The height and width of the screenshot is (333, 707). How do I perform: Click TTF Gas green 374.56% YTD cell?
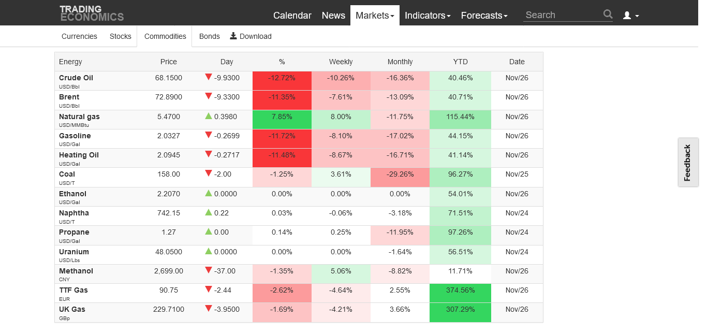click(x=460, y=291)
